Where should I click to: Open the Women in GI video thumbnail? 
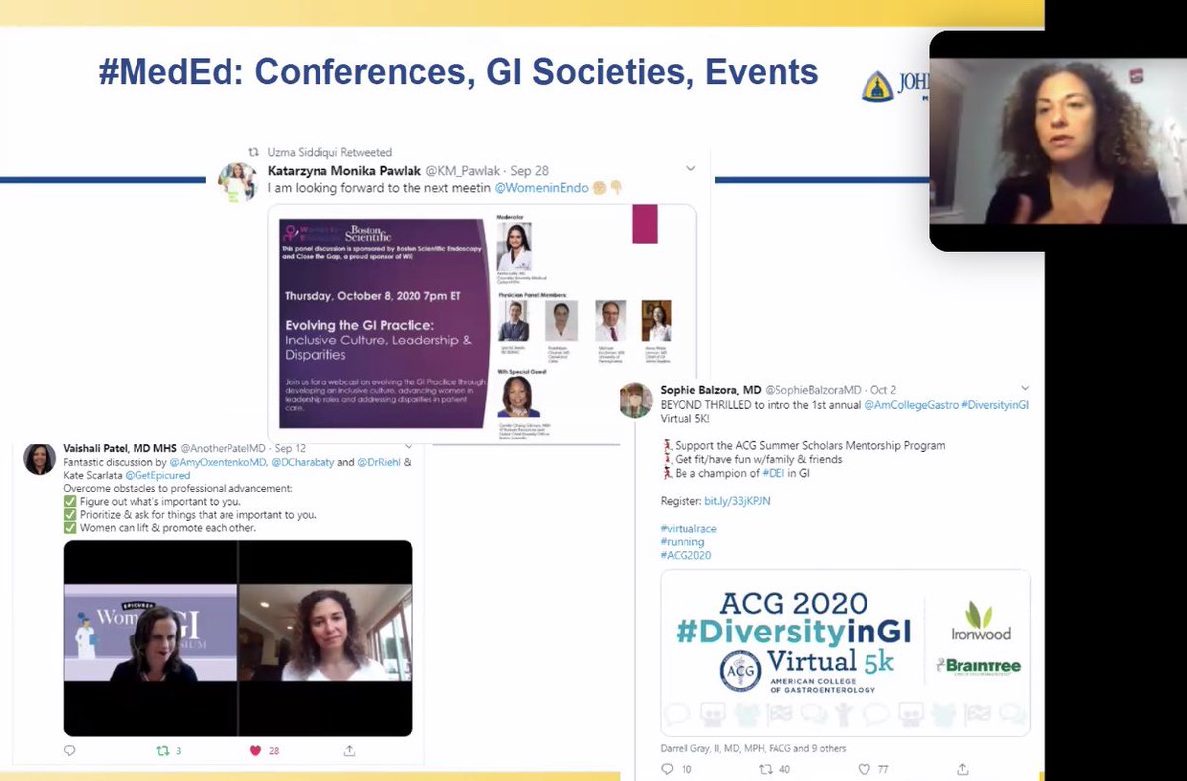point(238,638)
